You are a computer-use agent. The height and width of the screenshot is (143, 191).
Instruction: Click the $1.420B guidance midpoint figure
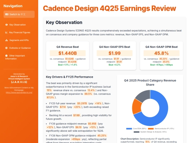[x=72, y=62]
